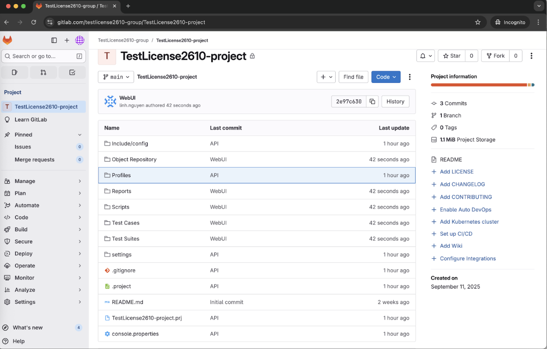Screen dimensions: 547x349
Task: Click the Find file button
Action: tap(353, 76)
